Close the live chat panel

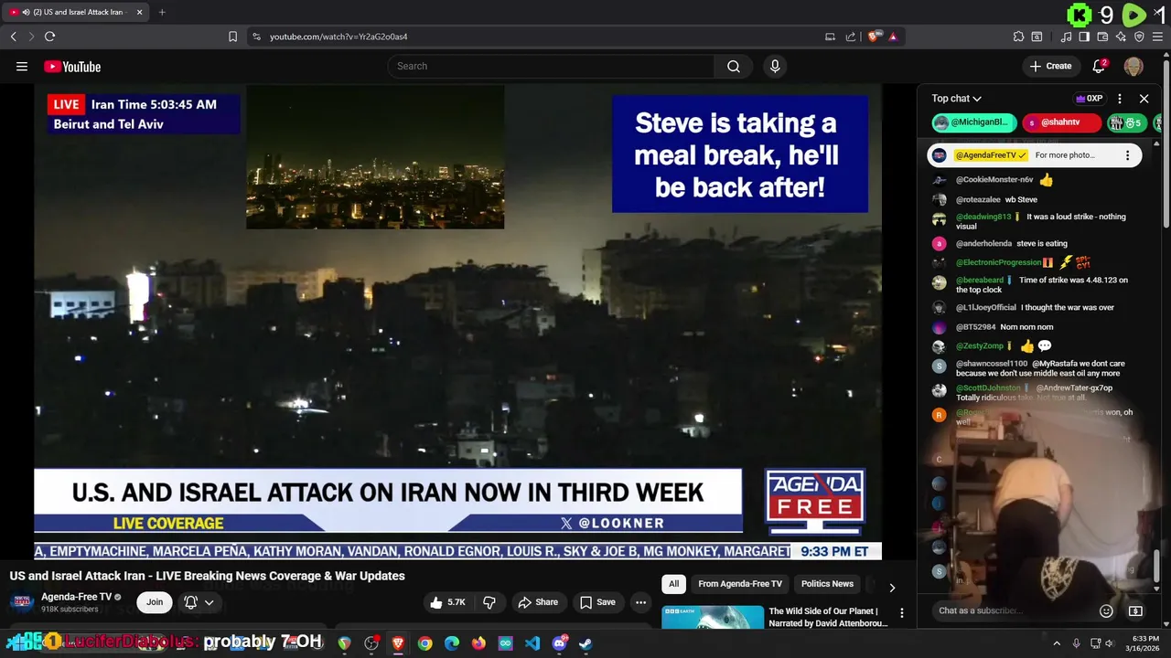[1144, 99]
